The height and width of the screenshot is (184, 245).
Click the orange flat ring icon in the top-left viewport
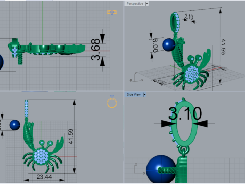point(112,12)
